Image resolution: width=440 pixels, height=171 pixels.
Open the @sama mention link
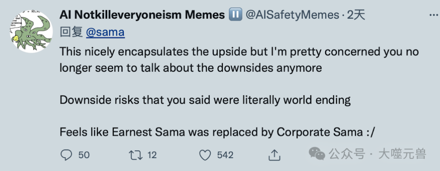click(x=105, y=32)
